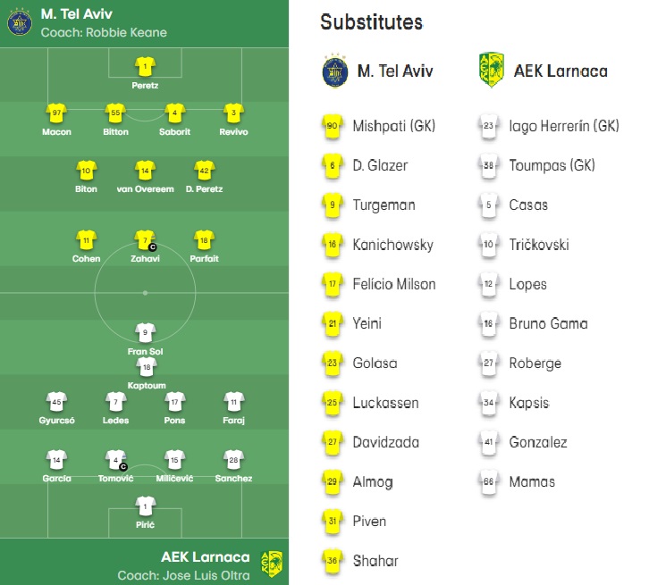649x585 pixels.
Task: Select Tomović's captain shirt number 4
Action: (x=116, y=460)
